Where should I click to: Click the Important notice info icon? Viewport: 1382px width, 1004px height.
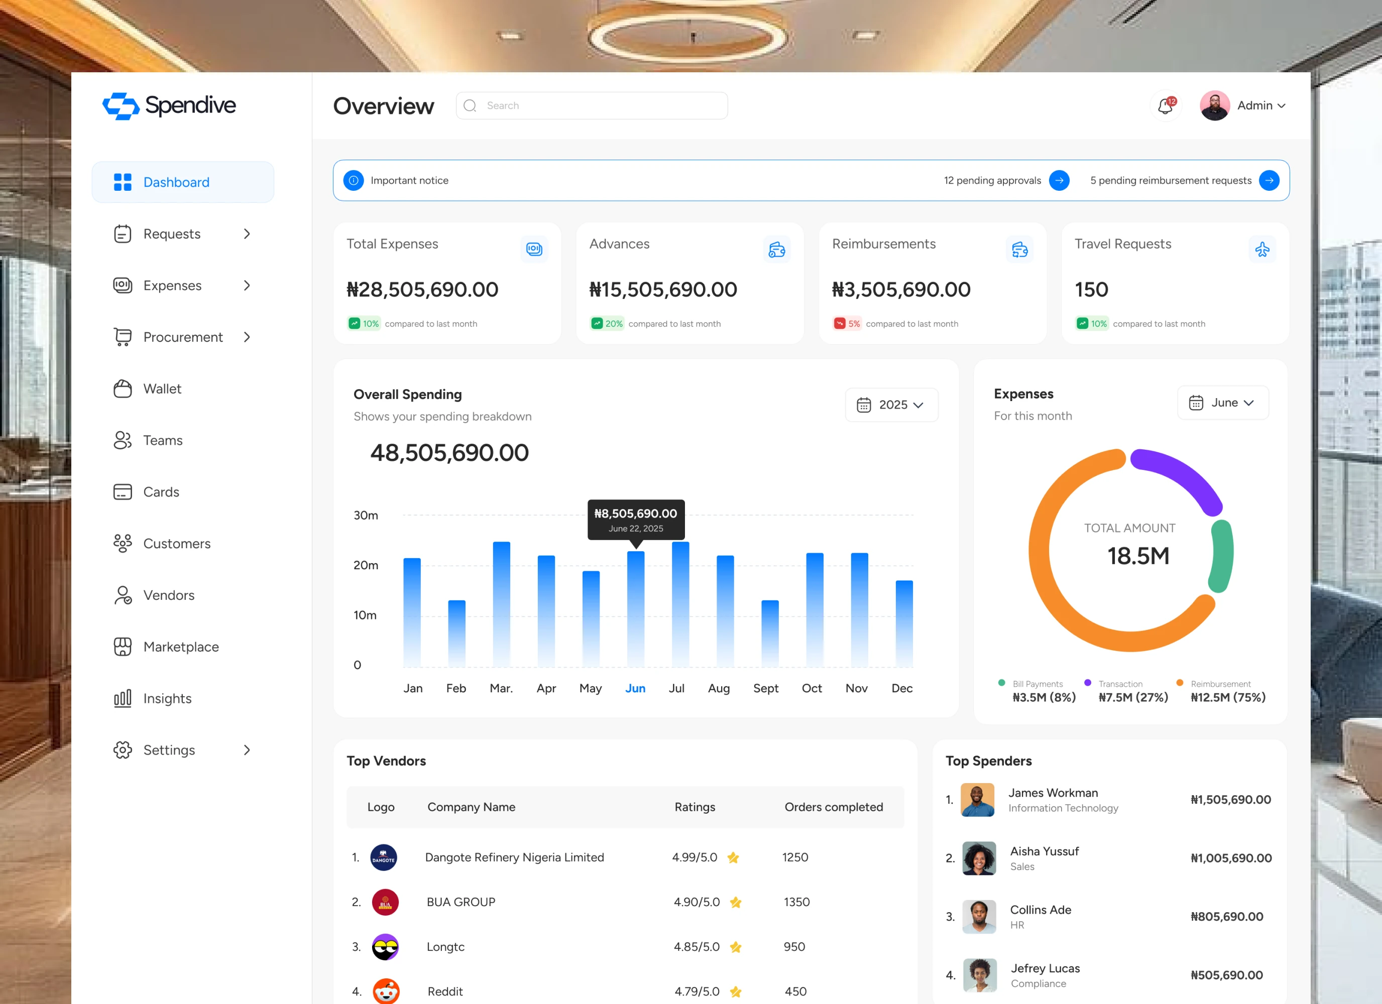(354, 180)
